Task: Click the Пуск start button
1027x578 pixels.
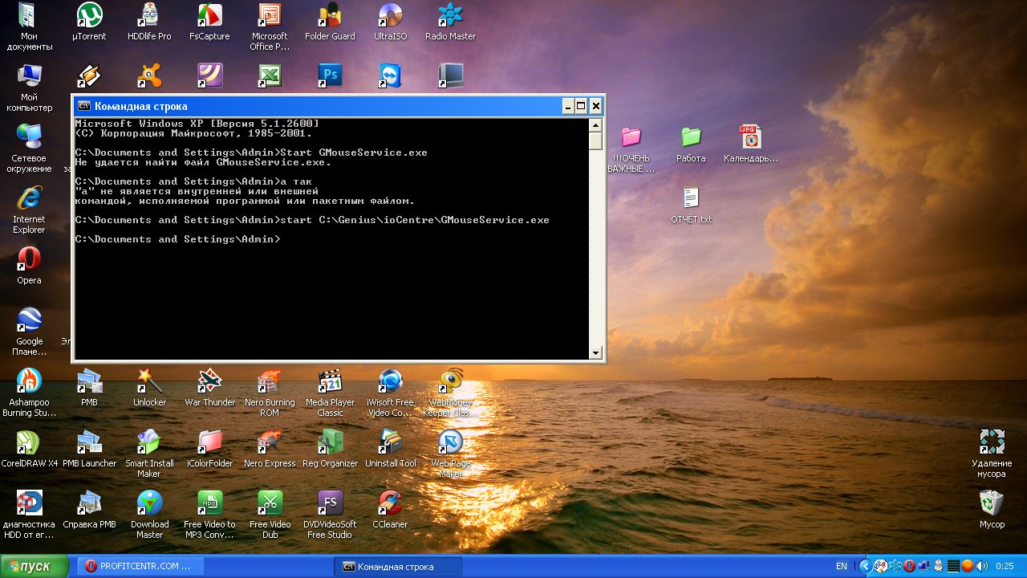Action: point(30,566)
